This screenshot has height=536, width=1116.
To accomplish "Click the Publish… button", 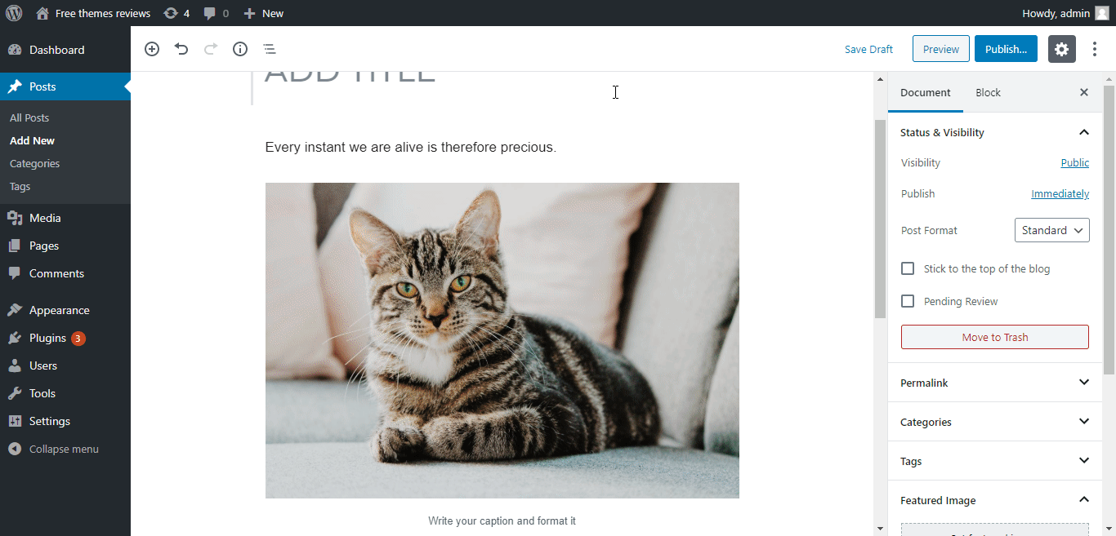I will 1006,49.
